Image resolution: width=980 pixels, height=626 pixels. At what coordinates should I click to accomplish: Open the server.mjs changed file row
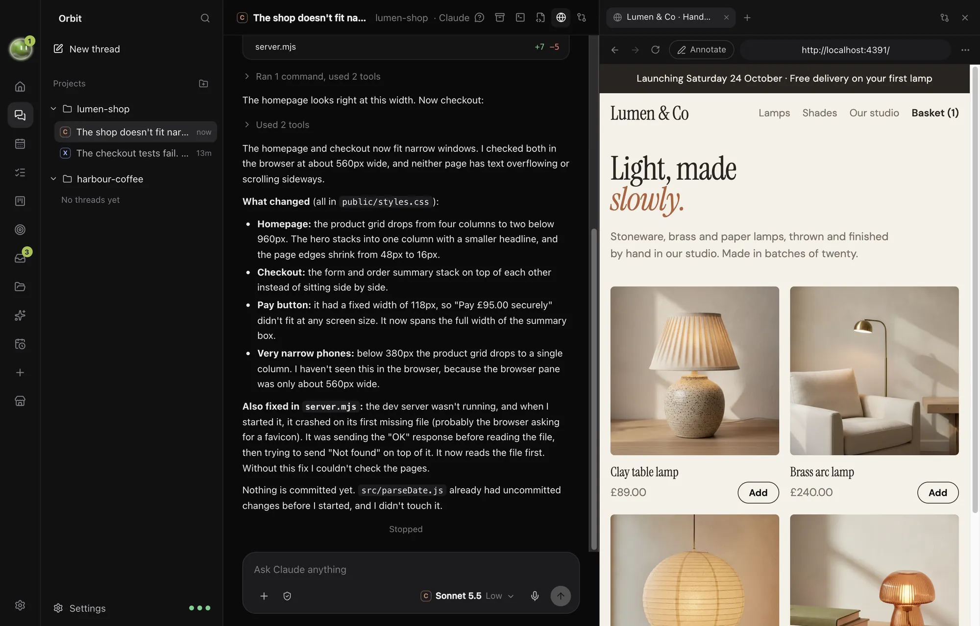[406, 47]
